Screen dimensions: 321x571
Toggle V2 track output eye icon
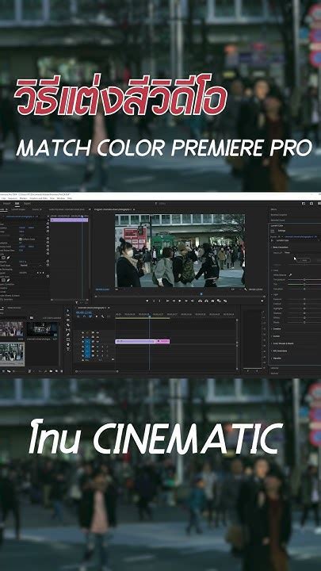pyautogui.click(x=97, y=336)
